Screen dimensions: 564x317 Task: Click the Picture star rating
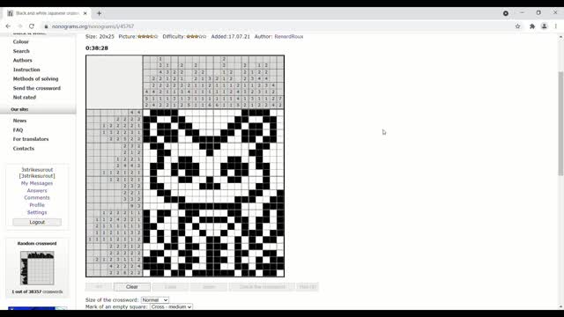click(x=148, y=37)
